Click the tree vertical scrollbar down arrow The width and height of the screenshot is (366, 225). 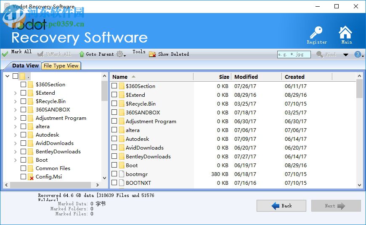tap(105, 178)
